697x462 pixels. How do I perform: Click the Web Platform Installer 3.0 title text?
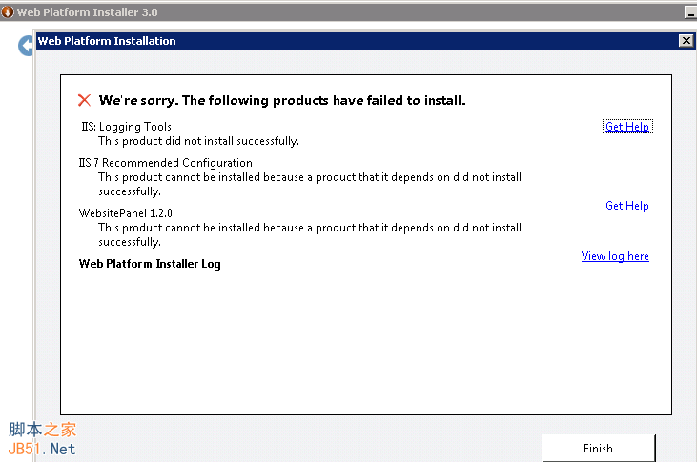coord(87,12)
